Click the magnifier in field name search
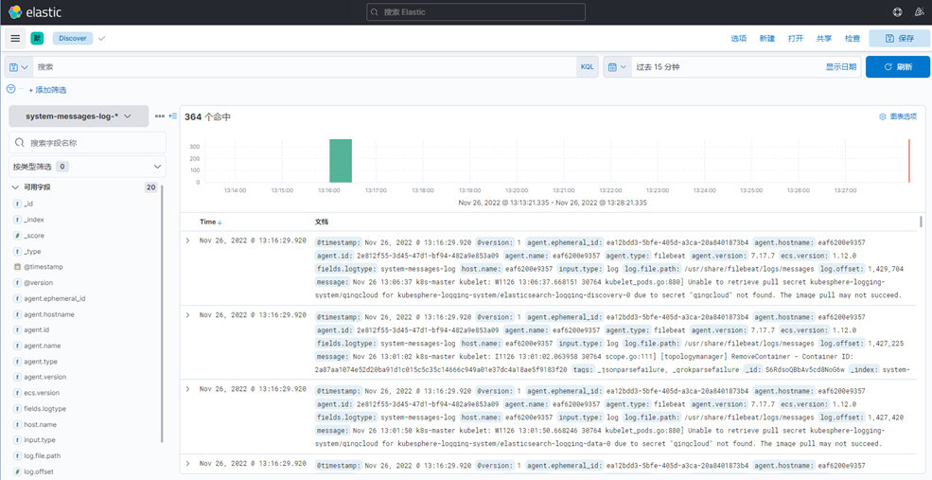Viewport: 932px width, 480px height. click(20, 143)
